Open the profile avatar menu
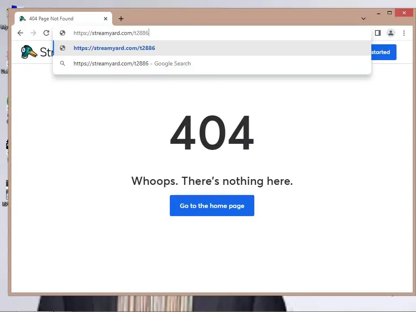Viewport: 416px width, 312px height. (x=391, y=33)
